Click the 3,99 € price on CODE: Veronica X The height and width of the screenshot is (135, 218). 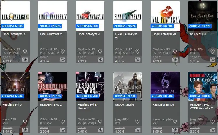point(194,132)
